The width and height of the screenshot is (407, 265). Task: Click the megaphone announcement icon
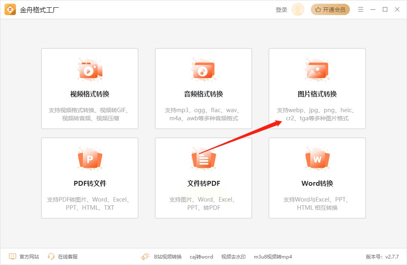(145, 256)
